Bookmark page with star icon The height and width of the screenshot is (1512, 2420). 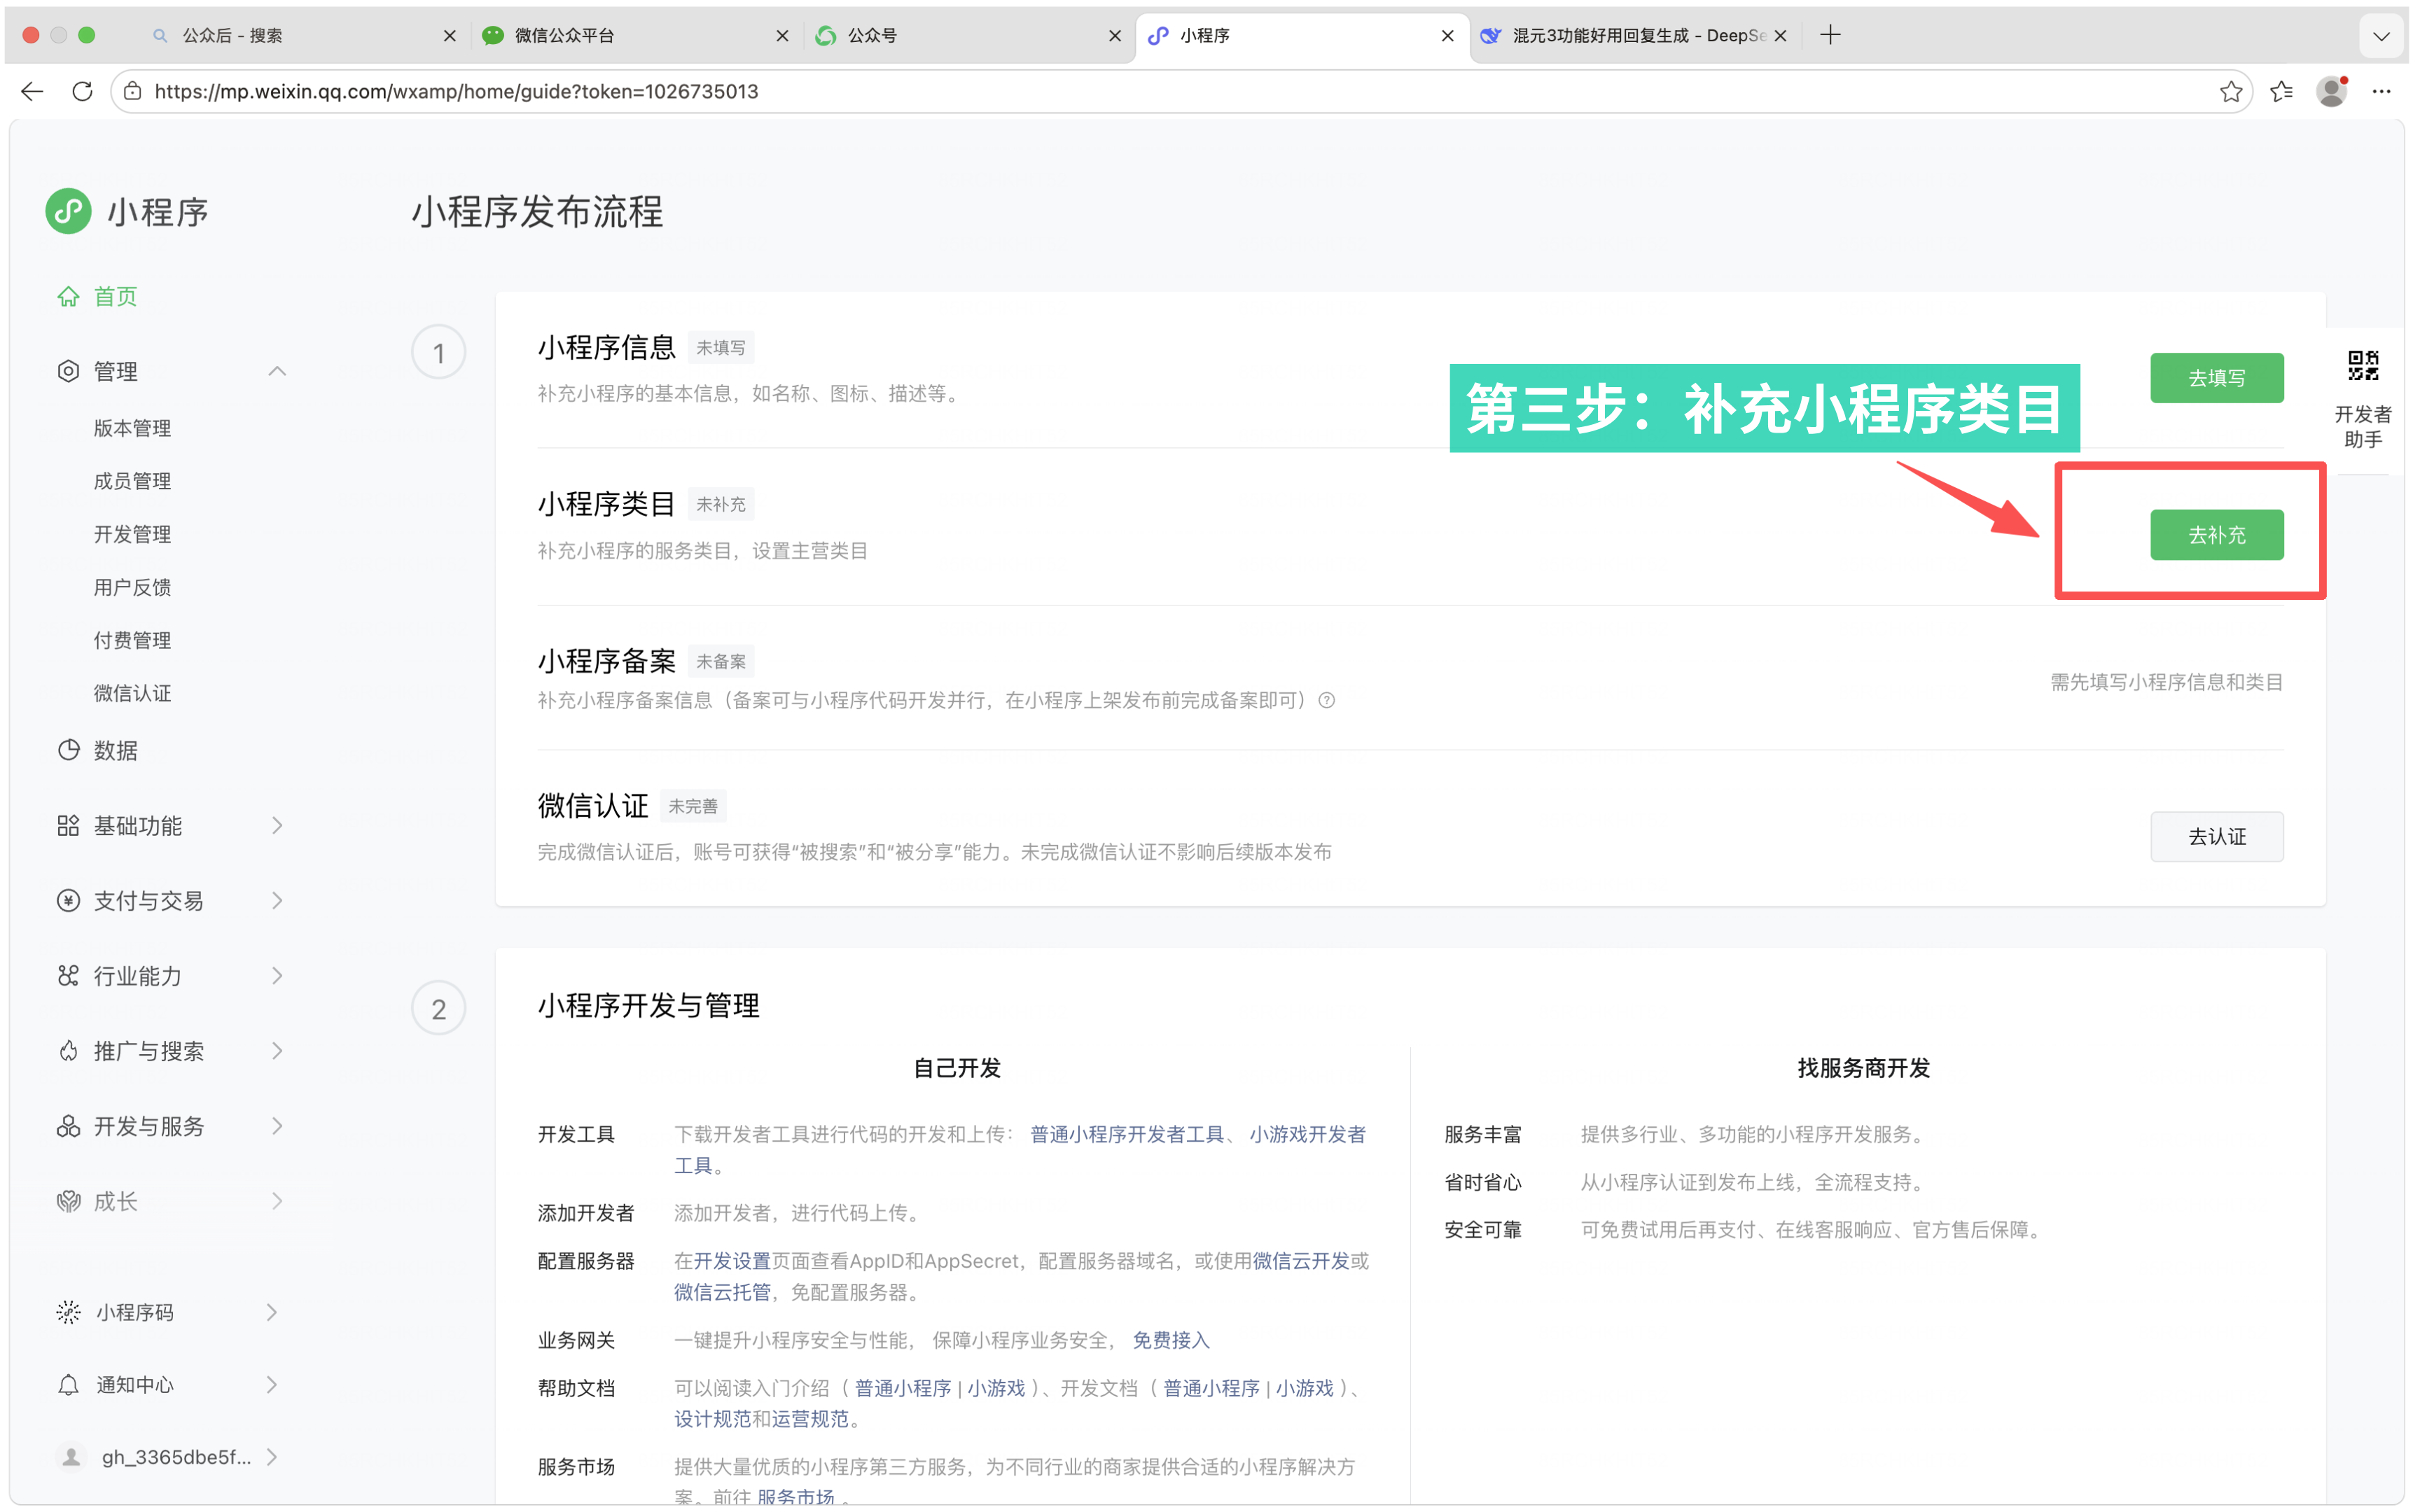click(x=2230, y=91)
